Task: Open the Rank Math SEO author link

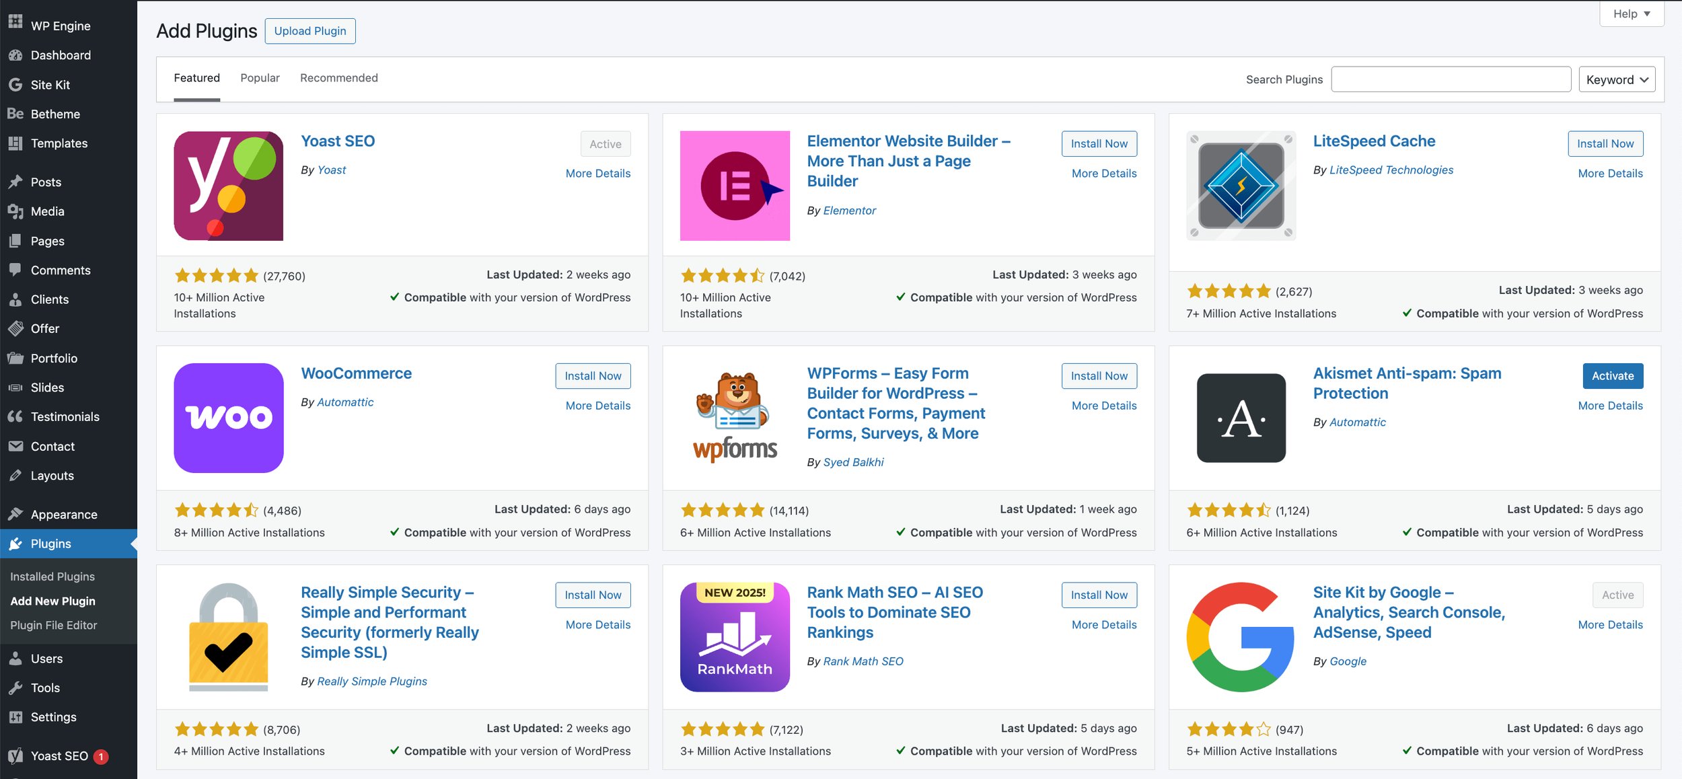Action: coord(863,661)
